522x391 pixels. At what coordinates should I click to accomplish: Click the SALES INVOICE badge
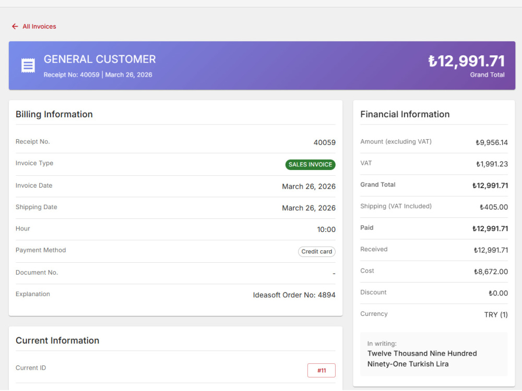310,165
